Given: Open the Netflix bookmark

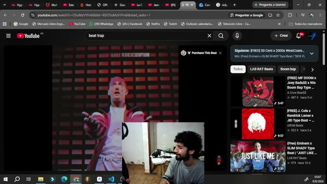Looking at the screenshot, I should tap(153, 24).
